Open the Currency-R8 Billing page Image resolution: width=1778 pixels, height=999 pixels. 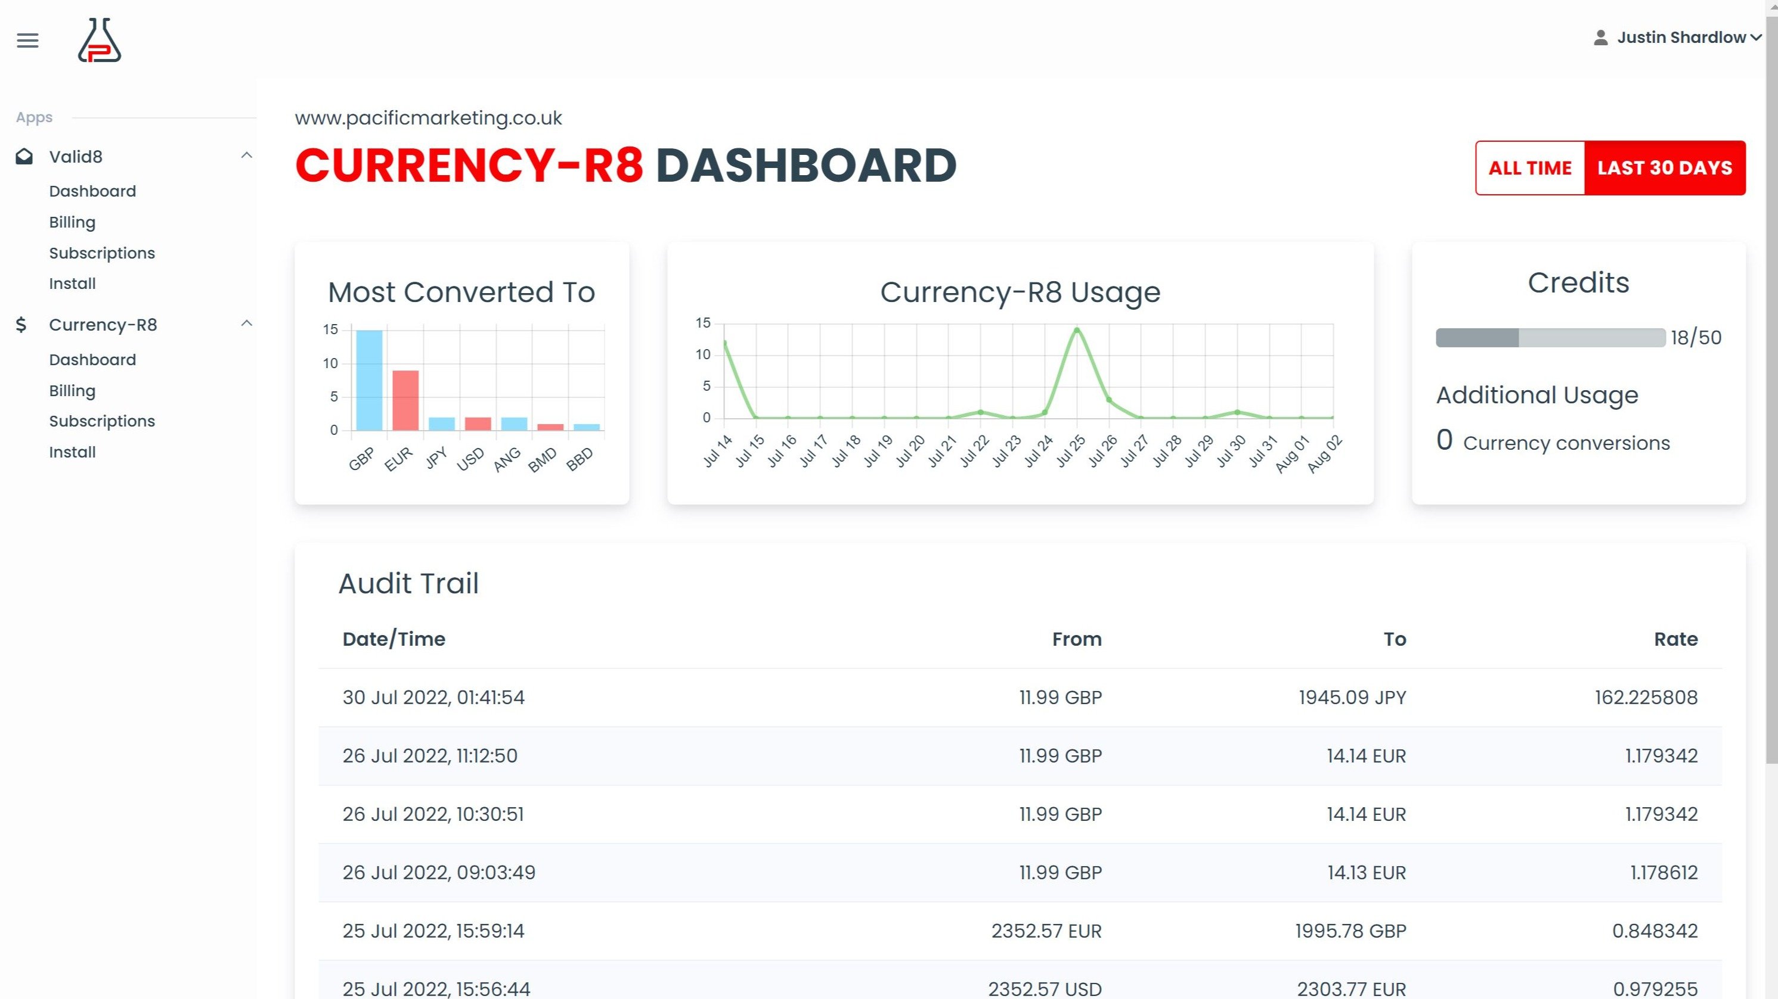pos(73,390)
